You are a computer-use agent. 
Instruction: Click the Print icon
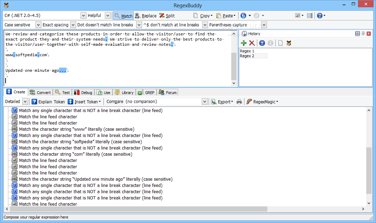coord(239,102)
